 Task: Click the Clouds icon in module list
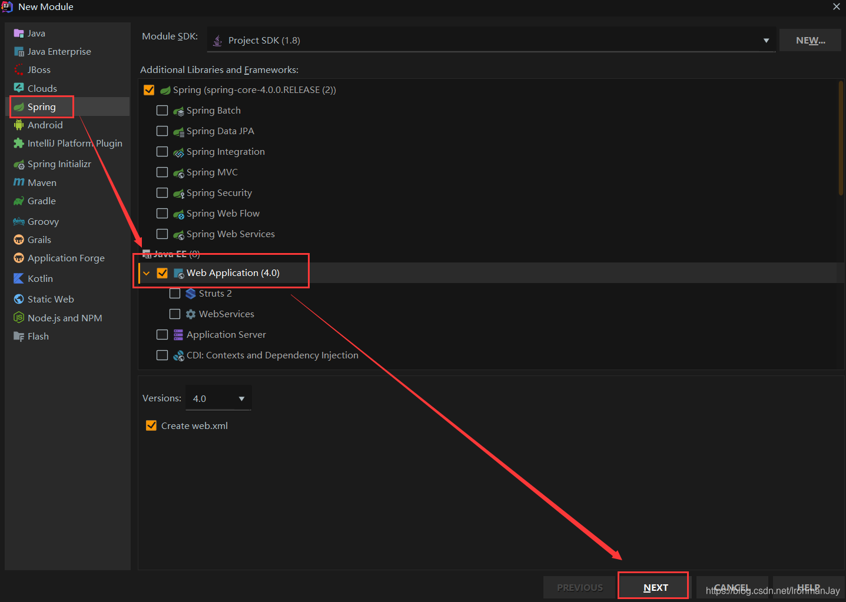click(19, 88)
